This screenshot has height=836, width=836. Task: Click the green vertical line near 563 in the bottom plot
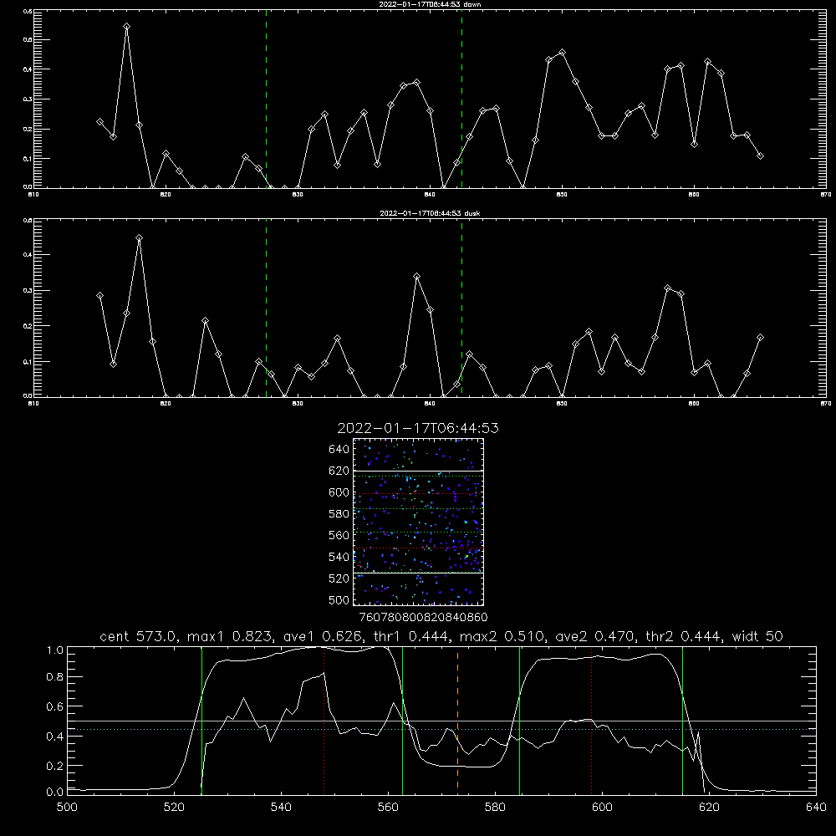pos(403,721)
